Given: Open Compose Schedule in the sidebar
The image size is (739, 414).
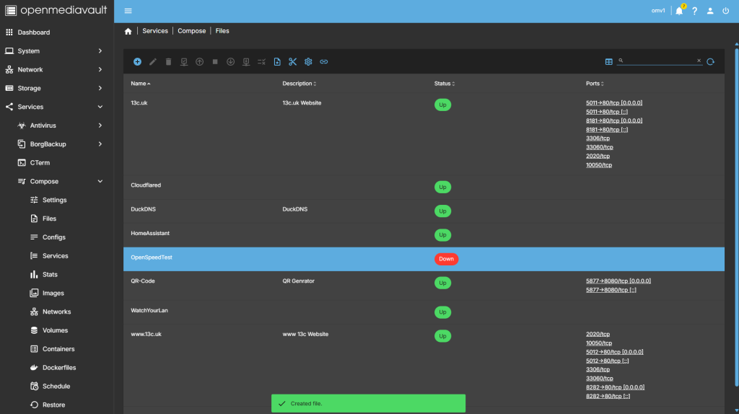Looking at the screenshot, I should [x=56, y=386].
